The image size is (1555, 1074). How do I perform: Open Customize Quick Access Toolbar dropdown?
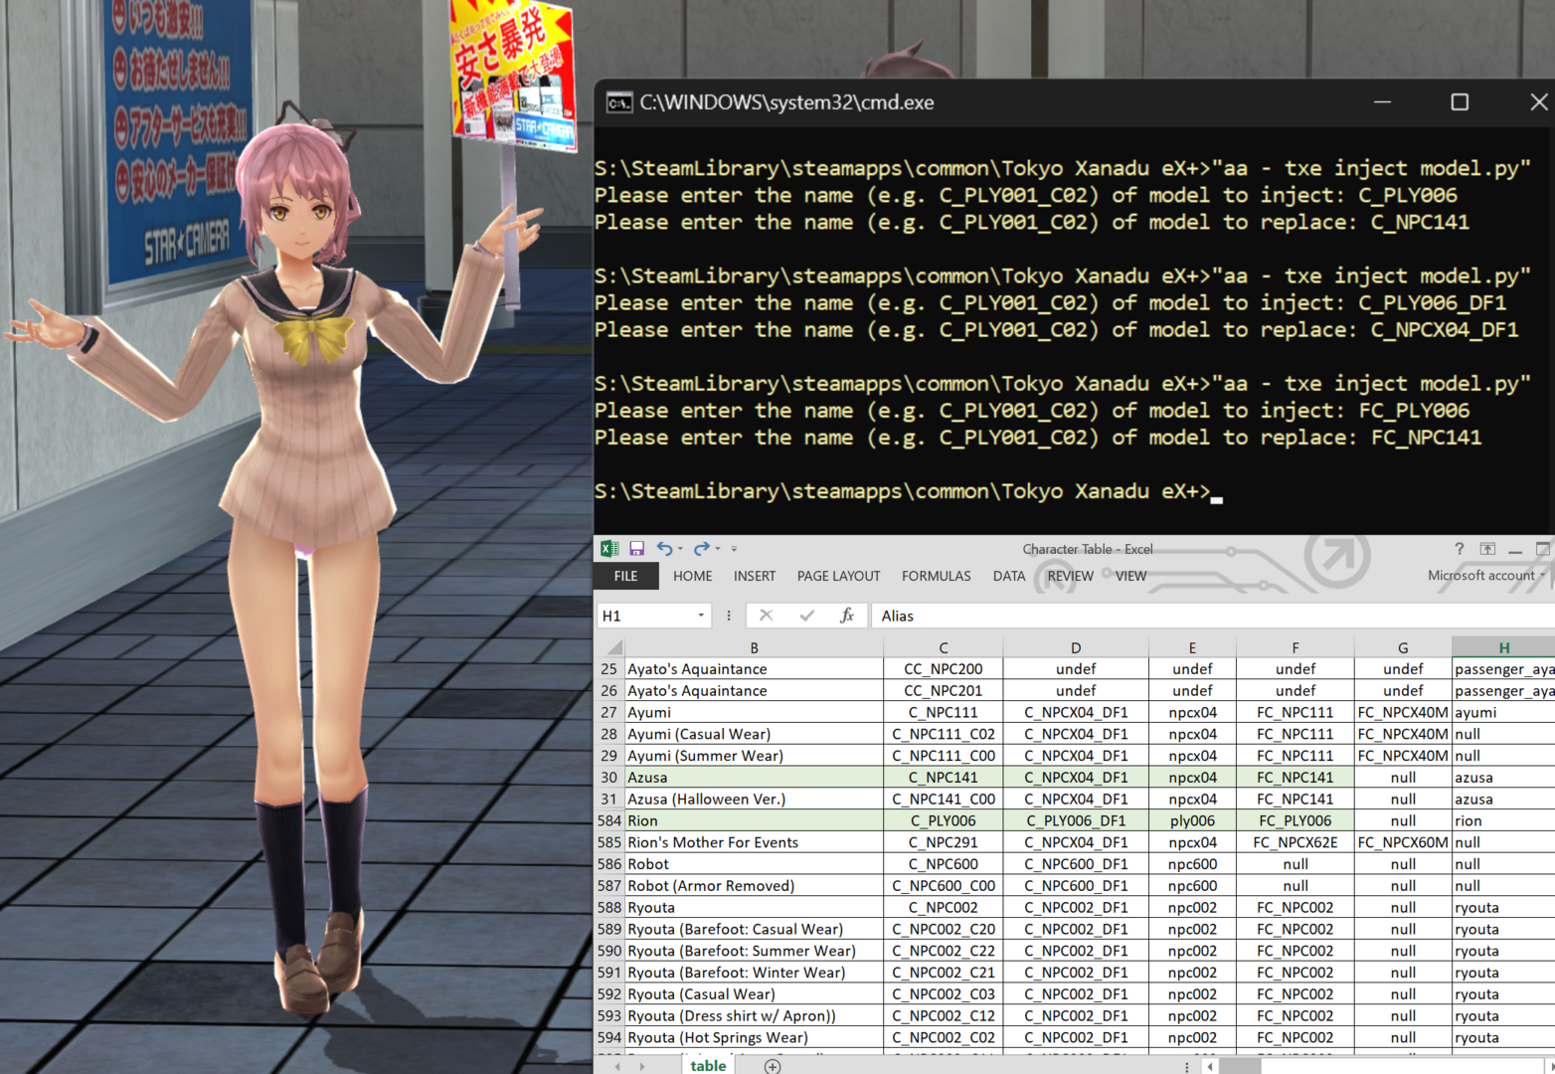click(735, 549)
